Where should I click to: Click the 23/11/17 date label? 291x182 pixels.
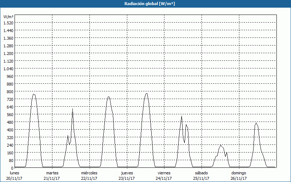[127, 178]
